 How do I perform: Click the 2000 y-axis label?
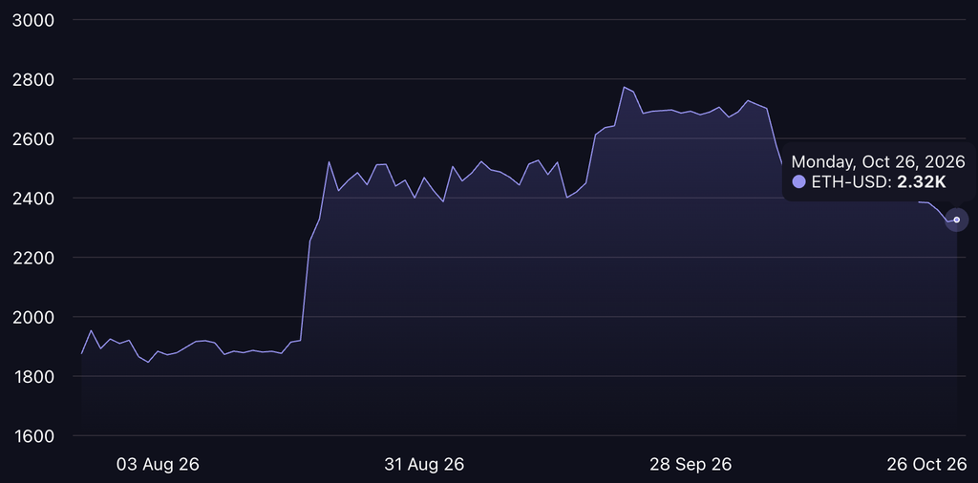[33, 317]
